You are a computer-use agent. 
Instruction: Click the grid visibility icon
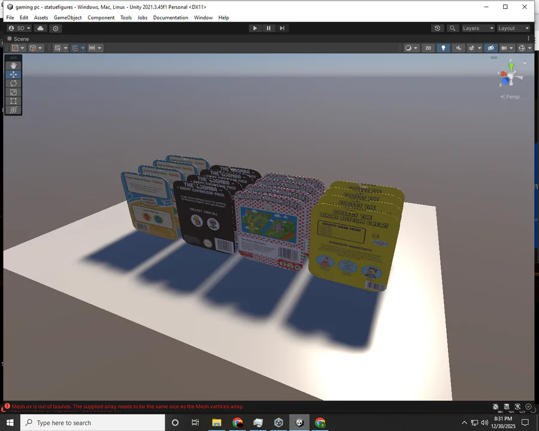pos(57,48)
